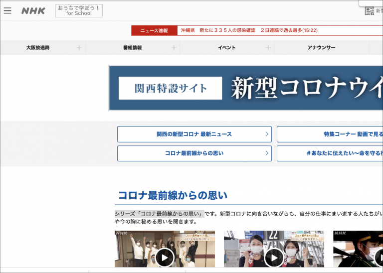
Task: Go to コロナ最前線からの思い button
Action: pyautogui.click(x=194, y=153)
